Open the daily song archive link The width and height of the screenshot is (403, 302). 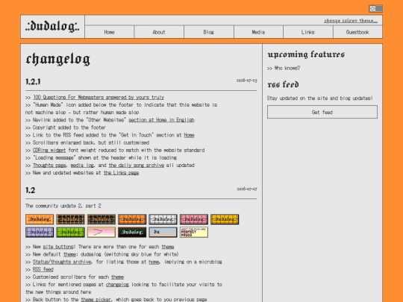[x=137, y=166]
